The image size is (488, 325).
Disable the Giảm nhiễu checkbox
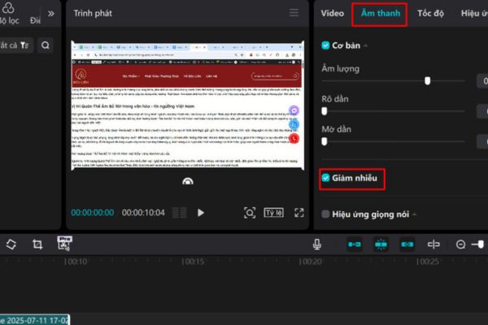coord(326,178)
